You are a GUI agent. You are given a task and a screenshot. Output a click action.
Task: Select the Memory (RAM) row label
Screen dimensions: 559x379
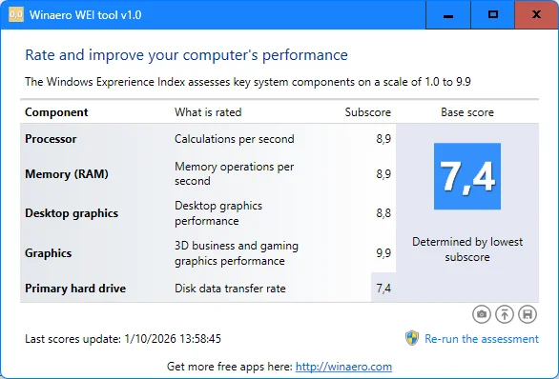tap(67, 174)
